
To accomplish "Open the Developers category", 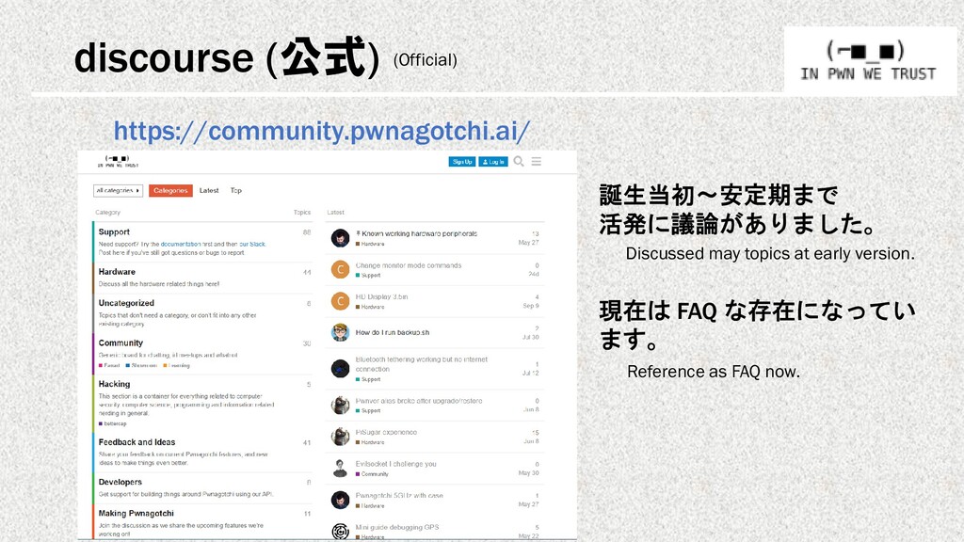I will [120, 482].
